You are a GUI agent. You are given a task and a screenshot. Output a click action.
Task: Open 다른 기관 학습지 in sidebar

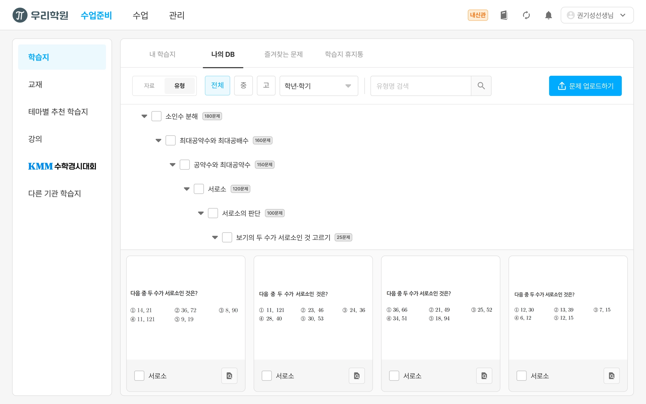point(55,193)
